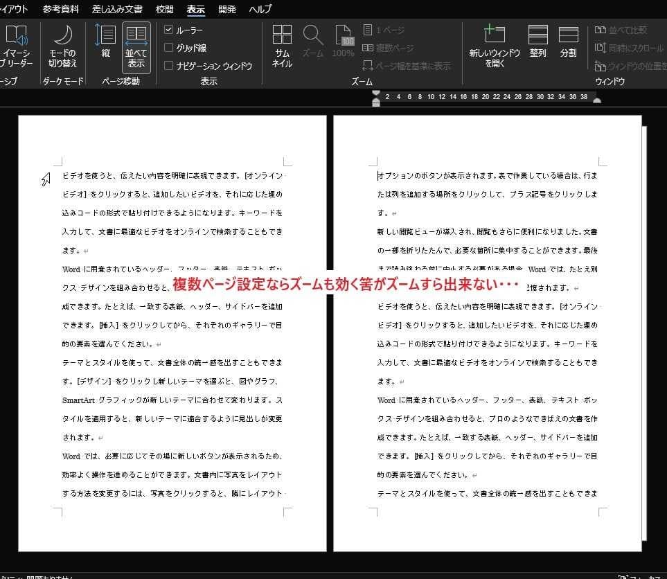Enable the グリッド線 gridlines checkbox
This screenshot has height=579, width=667.
pyautogui.click(x=169, y=48)
